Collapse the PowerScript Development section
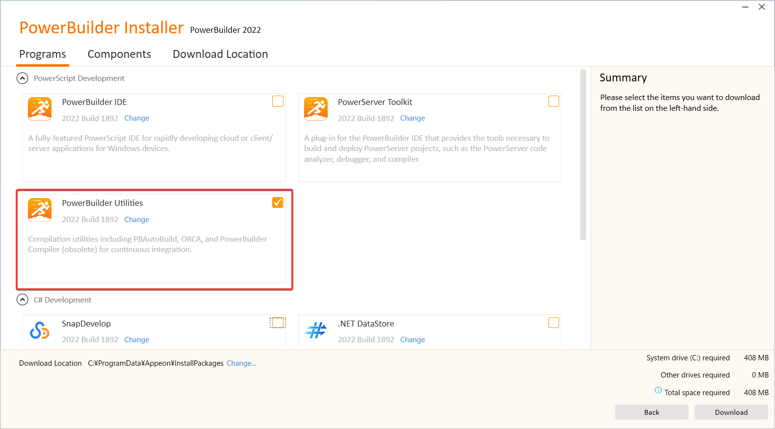The width and height of the screenshot is (775, 429). [x=23, y=78]
